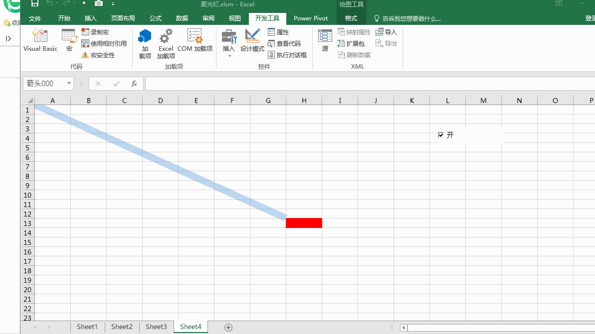Open the XML 源 source pane
Image resolution: width=595 pixels, height=334 pixels.
pyautogui.click(x=325, y=40)
